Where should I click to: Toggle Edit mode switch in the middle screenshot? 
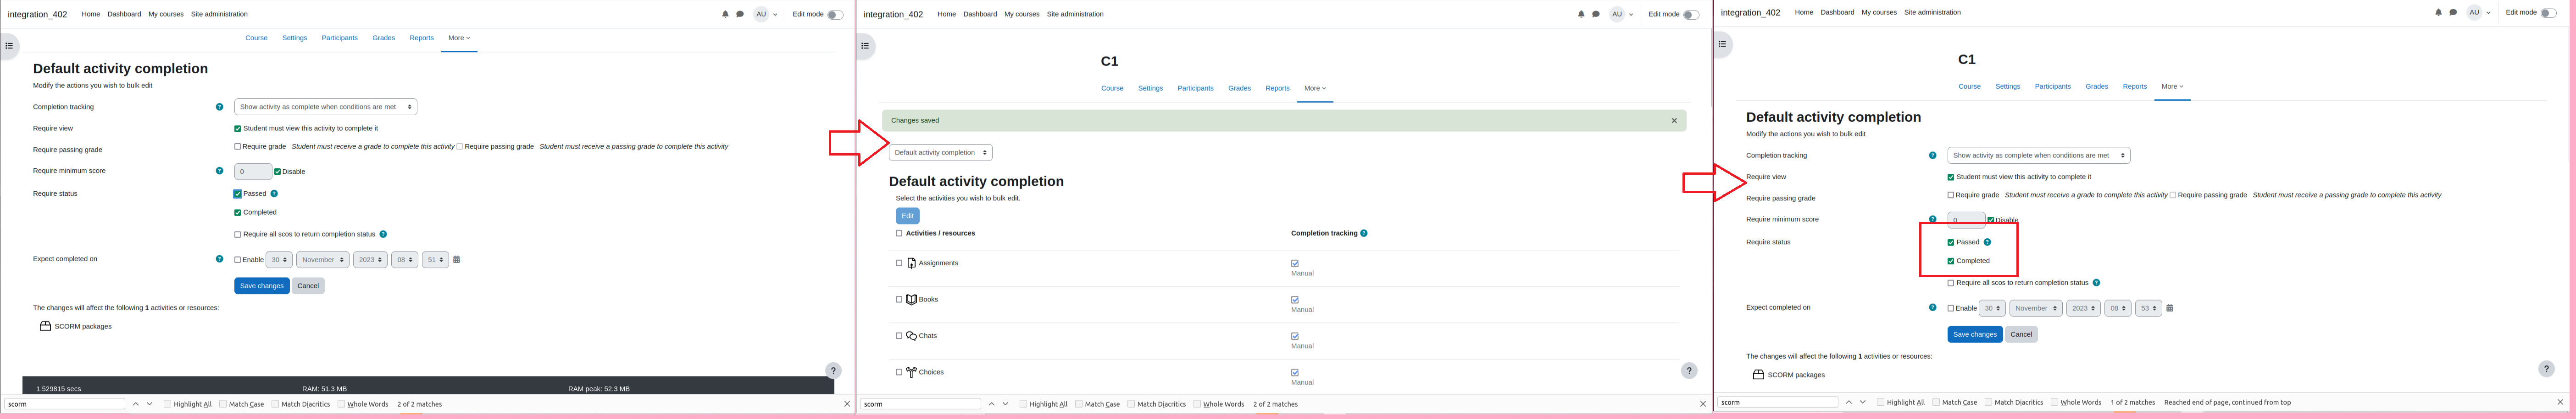(x=1691, y=14)
